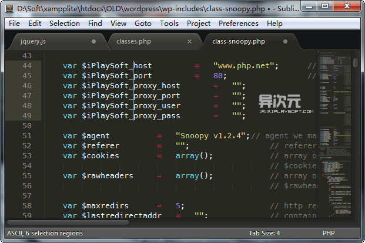
Task: Click line number 51 in the gutter
Action: click(27, 136)
